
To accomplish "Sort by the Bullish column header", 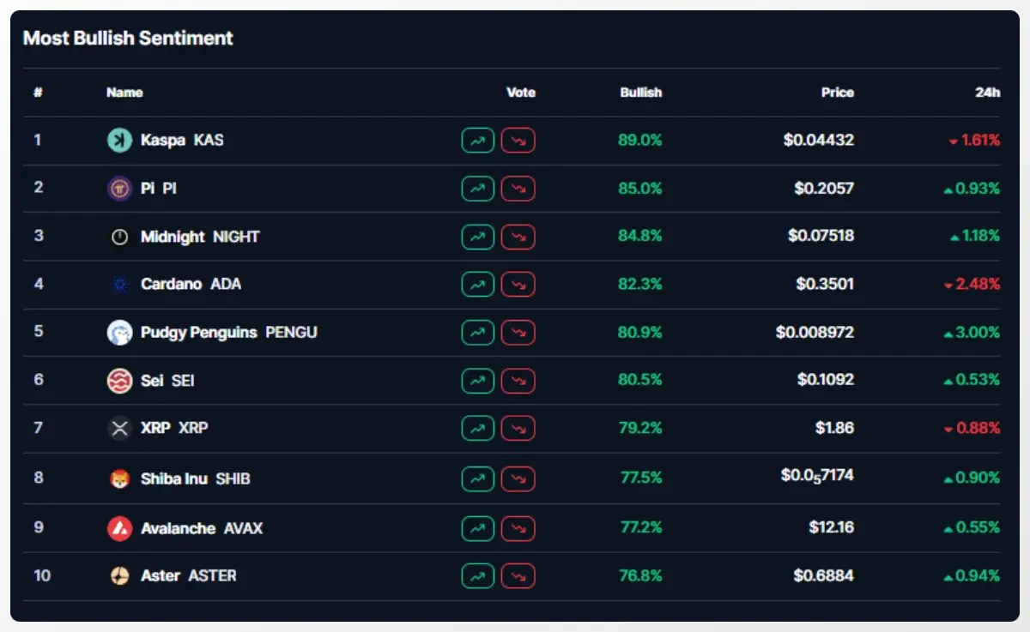I will [641, 93].
